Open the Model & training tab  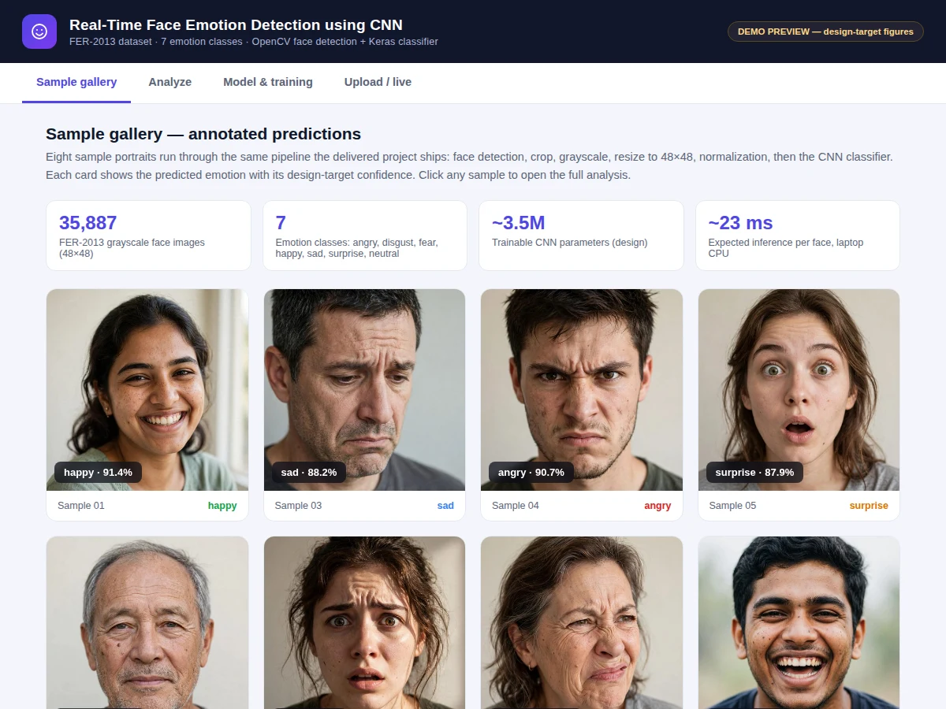[x=268, y=82]
